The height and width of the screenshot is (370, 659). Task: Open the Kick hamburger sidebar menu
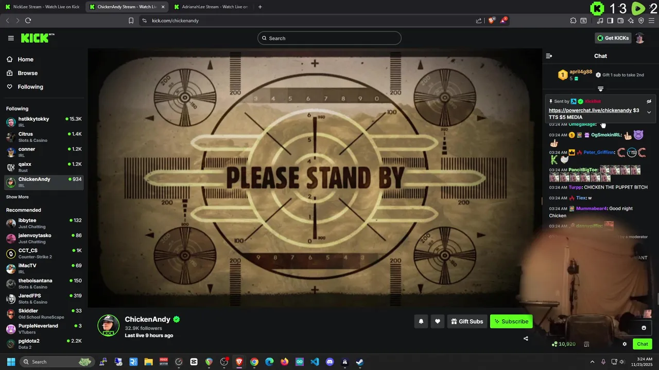click(11, 38)
